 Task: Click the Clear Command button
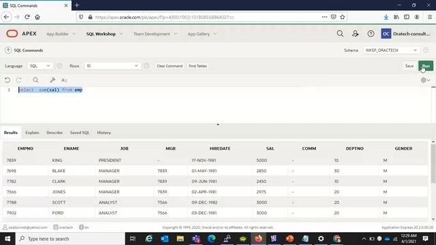tap(170, 66)
